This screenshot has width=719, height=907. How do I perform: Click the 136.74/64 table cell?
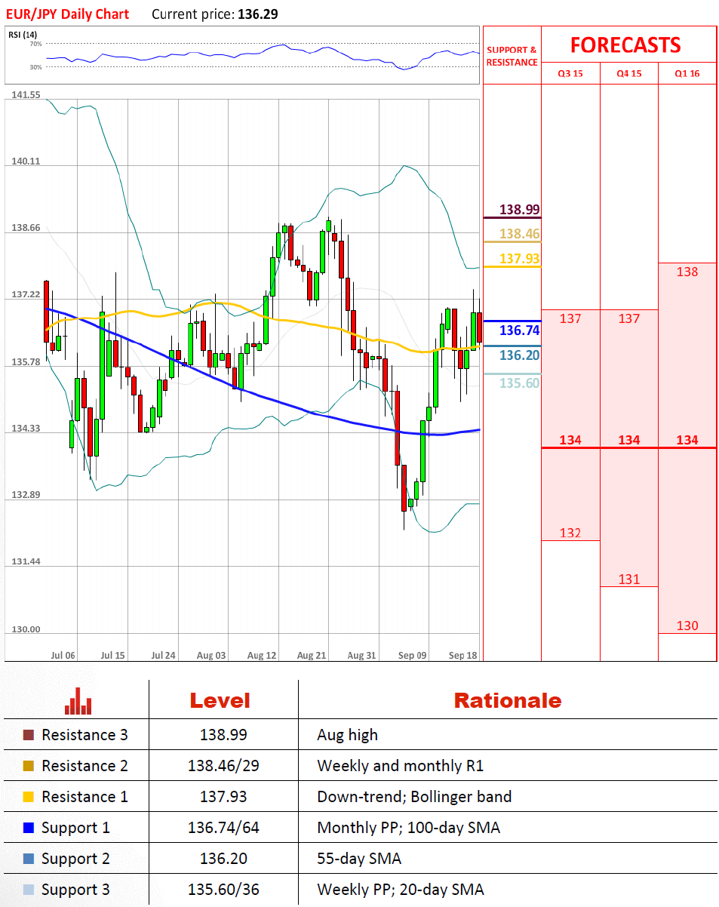point(223,828)
